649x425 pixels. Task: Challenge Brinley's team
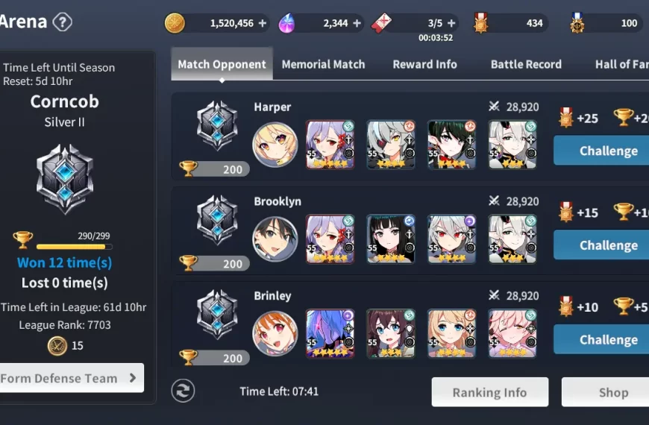coord(601,339)
